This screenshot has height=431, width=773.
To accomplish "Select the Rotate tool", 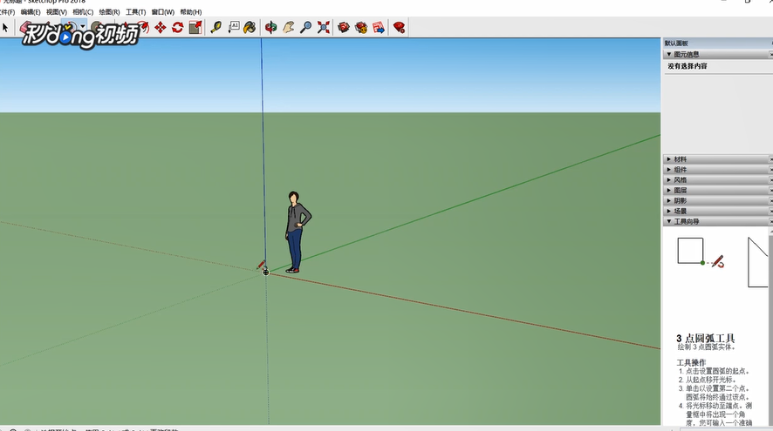I will [x=177, y=28].
